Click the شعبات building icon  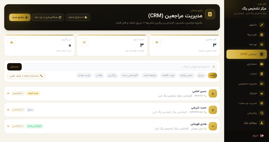pyautogui.click(x=262, y=74)
